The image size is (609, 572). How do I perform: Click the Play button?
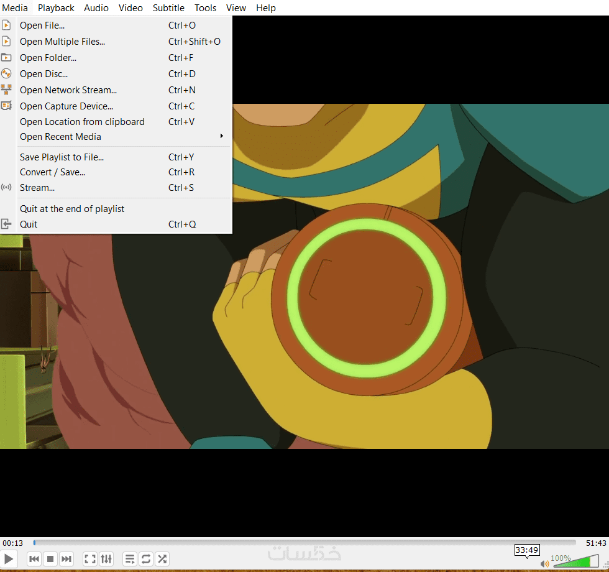point(8,559)
